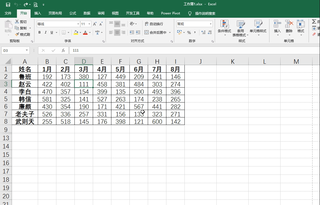This screenshot has height=205, width=320.
Task: Decrease the font size
Action: tap(101, 24)
